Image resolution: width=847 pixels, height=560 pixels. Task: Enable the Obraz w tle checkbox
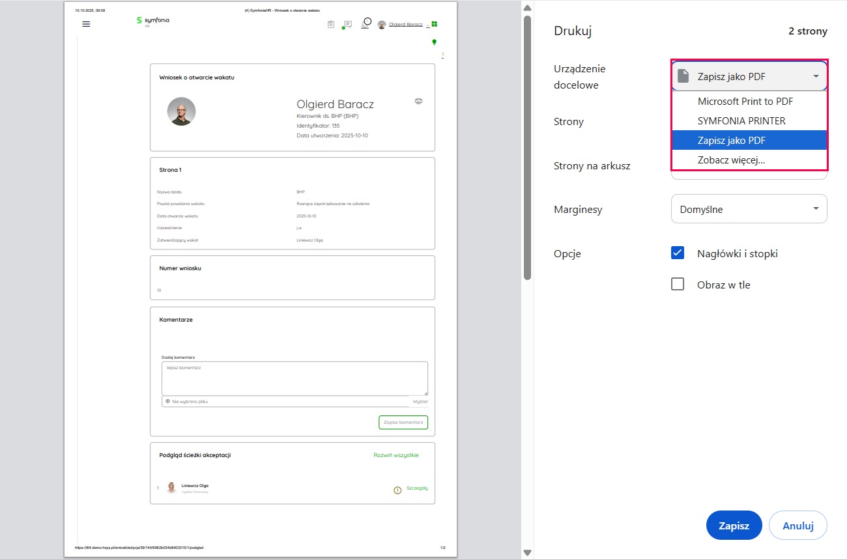(x=678, y=285)
